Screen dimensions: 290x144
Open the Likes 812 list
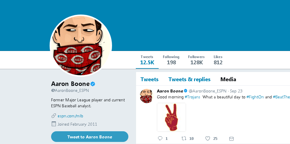point(218,60)
